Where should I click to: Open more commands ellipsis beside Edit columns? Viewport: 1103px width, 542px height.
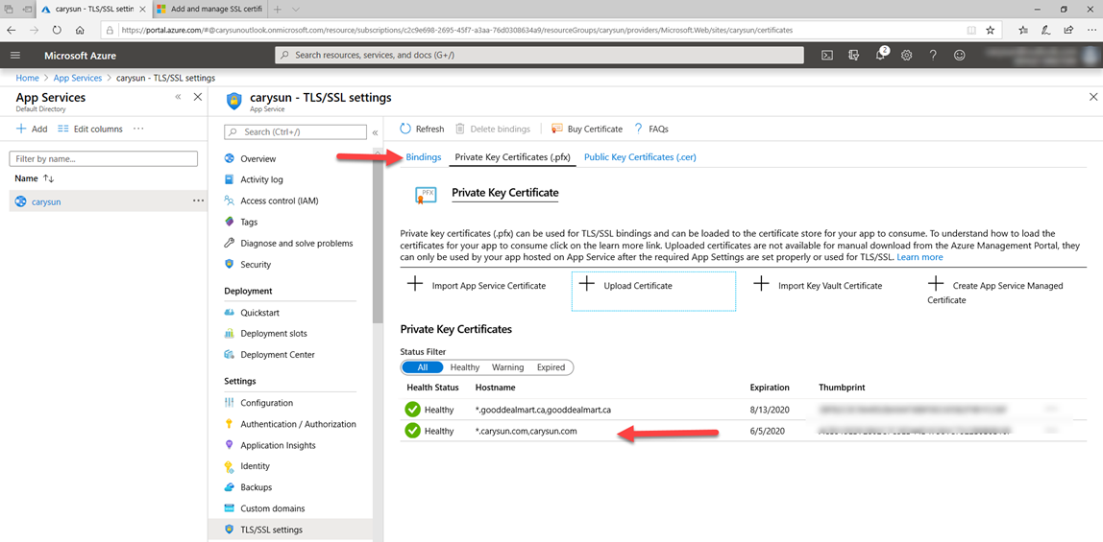pos(138,129)
